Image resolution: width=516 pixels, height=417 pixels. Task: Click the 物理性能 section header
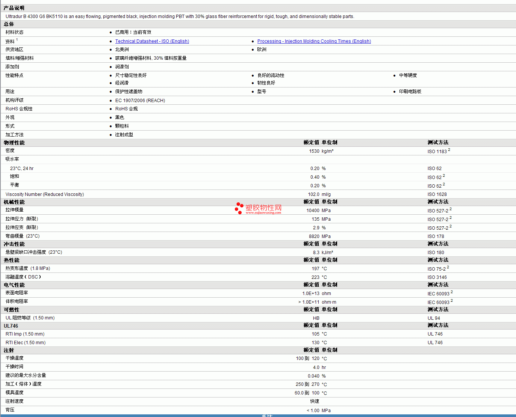click(x=14, y=143)
